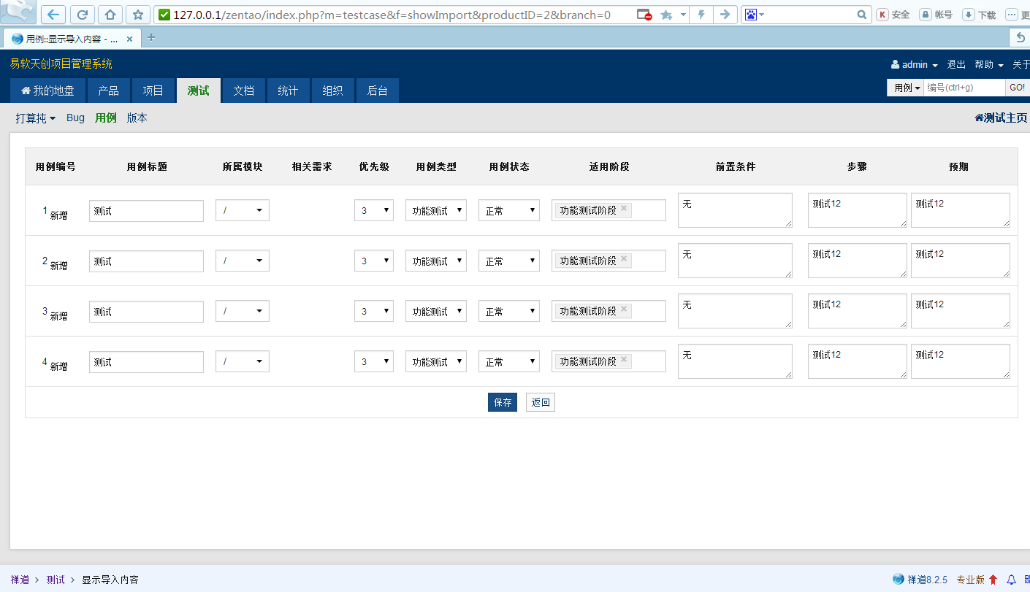
Task: Switch to the 组织 tab
Action: coord(332,91)
